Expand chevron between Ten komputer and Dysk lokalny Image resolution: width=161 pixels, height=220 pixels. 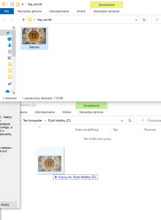click(x=45, y=120)
